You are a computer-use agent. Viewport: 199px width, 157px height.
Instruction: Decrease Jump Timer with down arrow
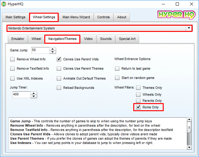pos(34,96)
